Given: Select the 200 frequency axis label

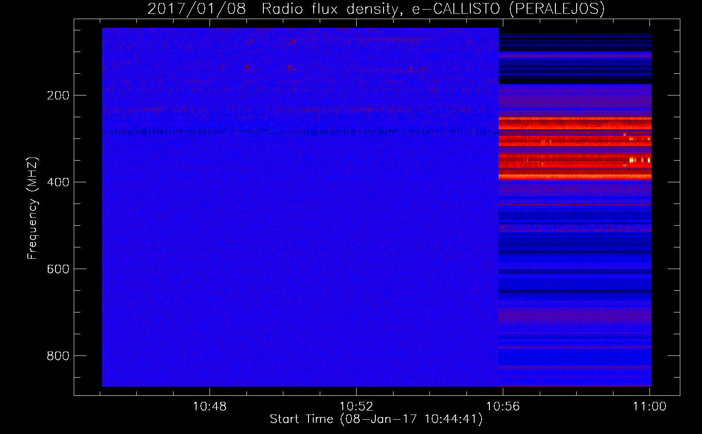Looking at the screenshot, I should pyautogui.click(x=58, y=95).
